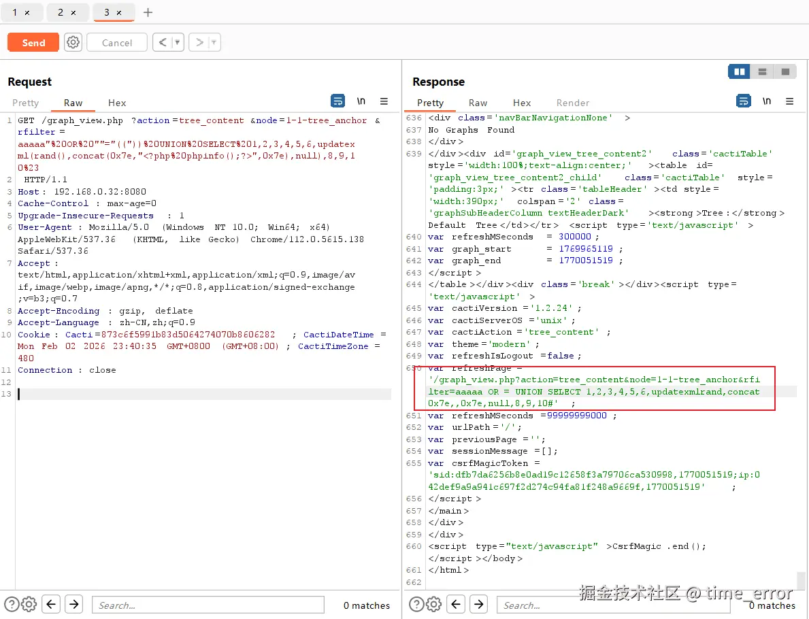Select the Response Hex view

(522, 103)
